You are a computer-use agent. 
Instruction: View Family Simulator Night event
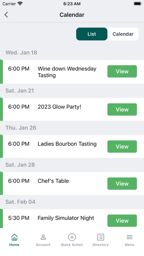pyautogui.click(x=122, y=221)
